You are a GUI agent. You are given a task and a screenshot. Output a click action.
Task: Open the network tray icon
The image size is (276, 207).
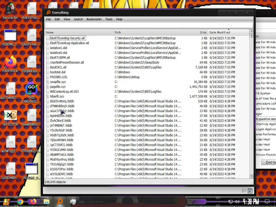[231, 202]
